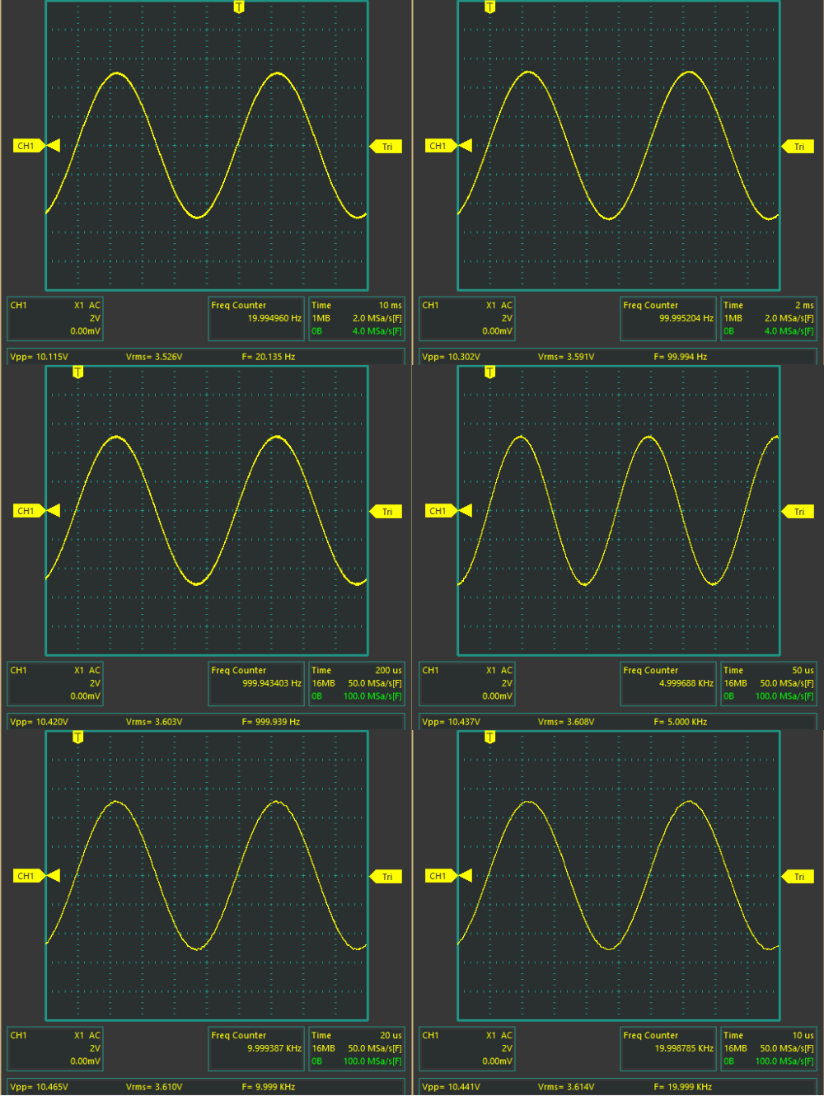The height and width of the screenshot is (1096, 824).
Task: Click the Tri level marker on the 50 us scope
Action: pos(798,512)
